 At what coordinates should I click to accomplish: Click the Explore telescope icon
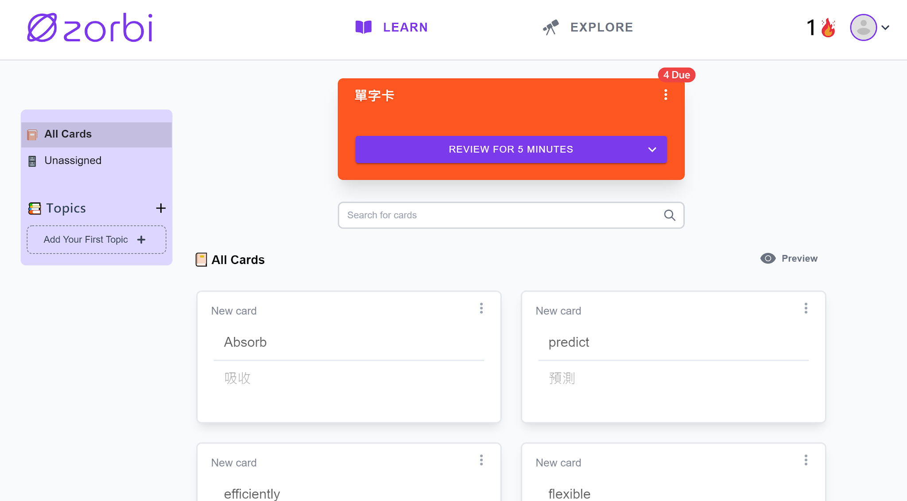(x=550, y=27)
